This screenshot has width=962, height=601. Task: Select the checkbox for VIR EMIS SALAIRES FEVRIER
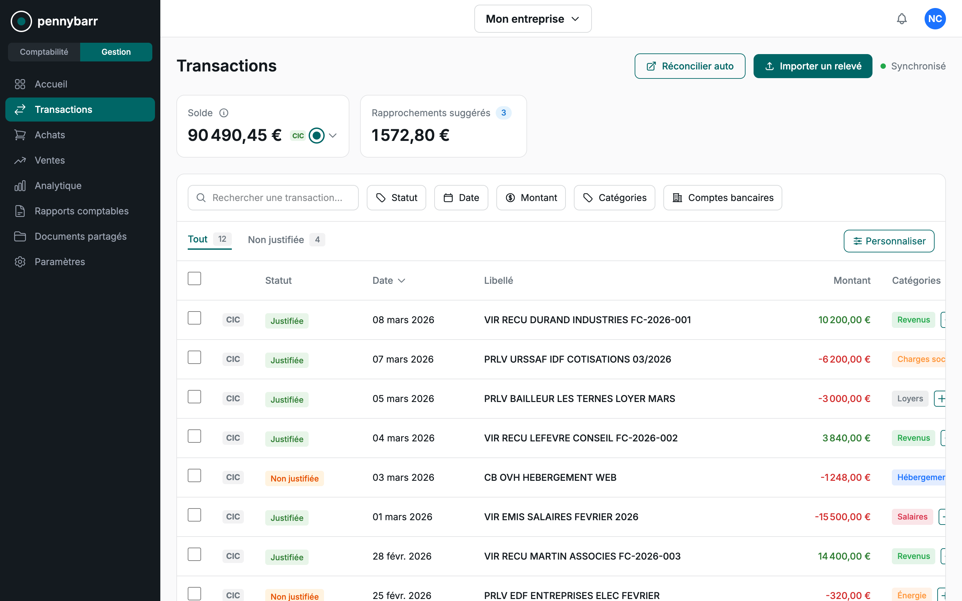coord(194,515)
